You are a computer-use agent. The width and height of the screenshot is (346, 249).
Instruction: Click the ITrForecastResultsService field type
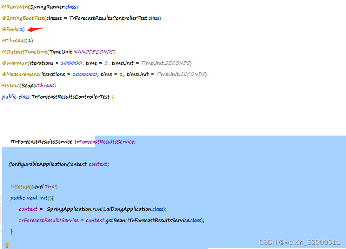point(41,142)
